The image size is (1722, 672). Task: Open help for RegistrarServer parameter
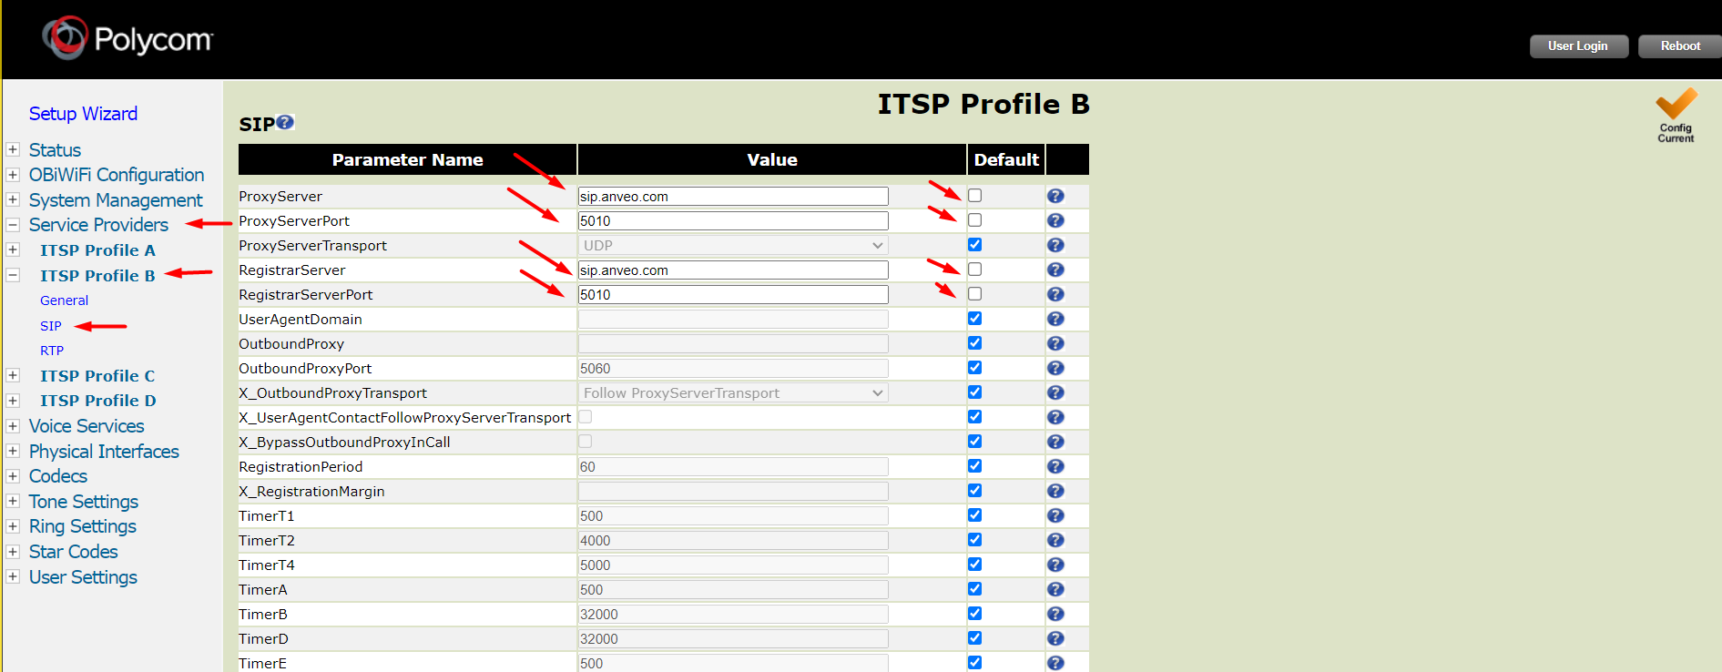pos(1055,270)
